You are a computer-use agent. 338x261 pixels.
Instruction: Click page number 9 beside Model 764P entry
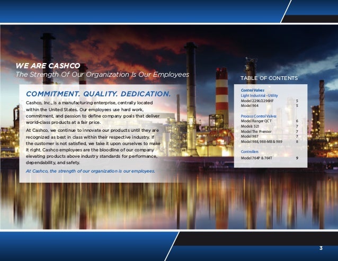tap(297, 158)
